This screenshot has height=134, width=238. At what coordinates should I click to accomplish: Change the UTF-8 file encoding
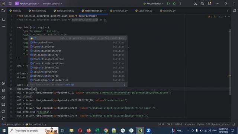coord(178,124)
